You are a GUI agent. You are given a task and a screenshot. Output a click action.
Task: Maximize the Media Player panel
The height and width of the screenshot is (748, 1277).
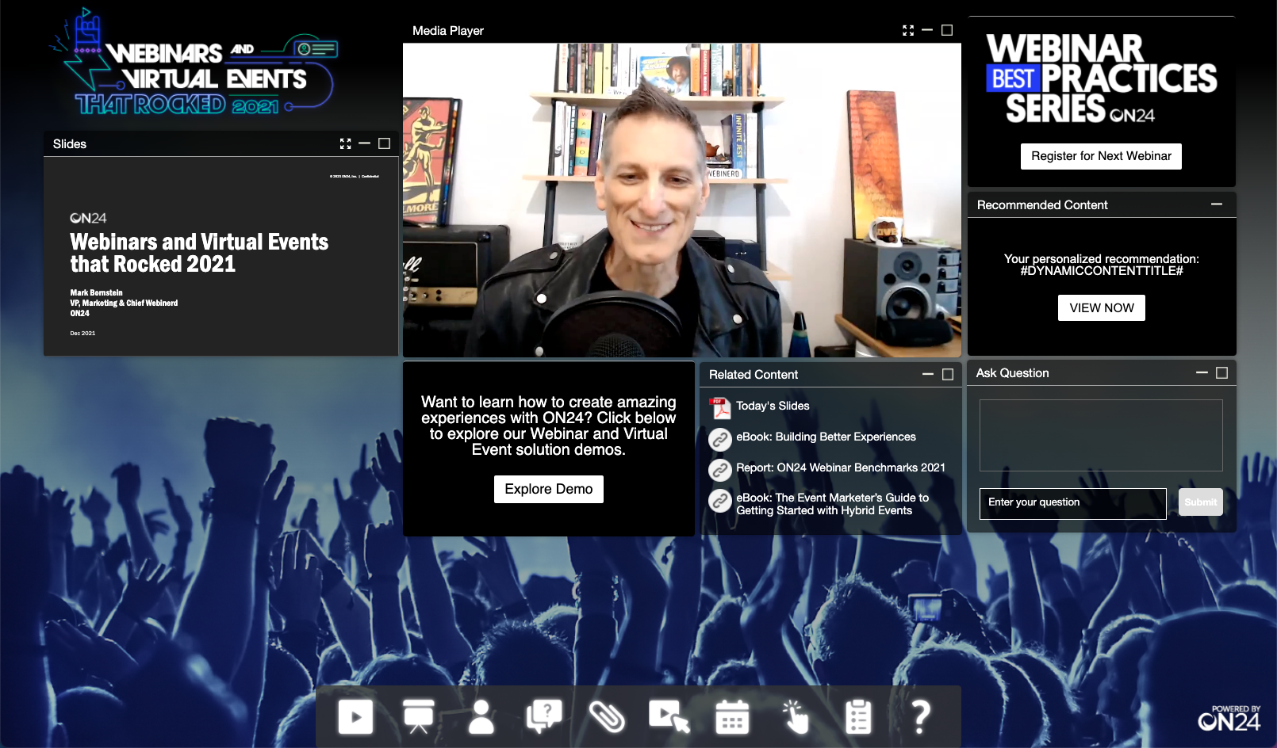947,30
